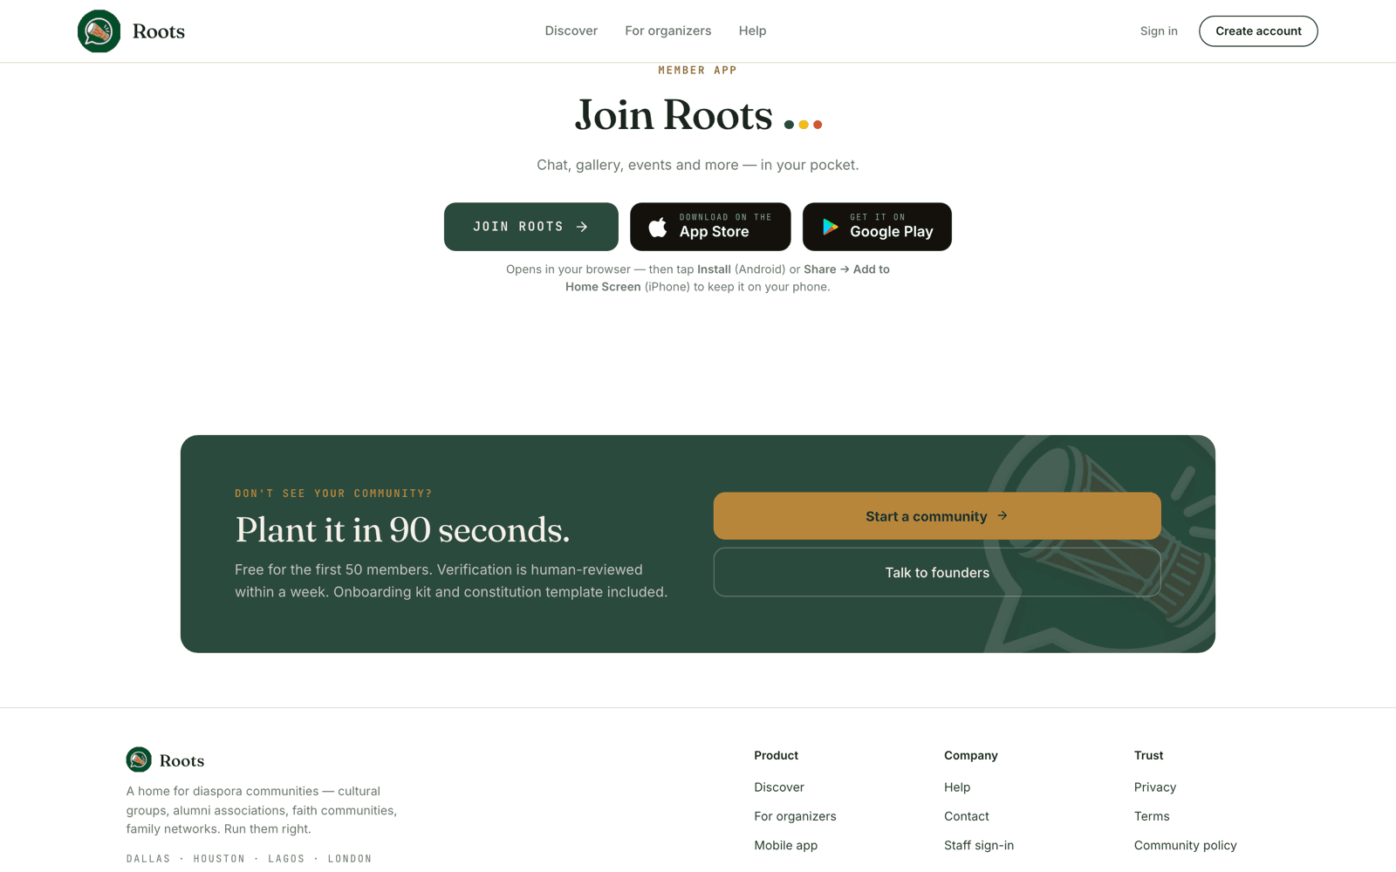Open the Privacy footer link
This screenshot has width=1396, height=872.
pyautogui.click(x=1155, y=787)
